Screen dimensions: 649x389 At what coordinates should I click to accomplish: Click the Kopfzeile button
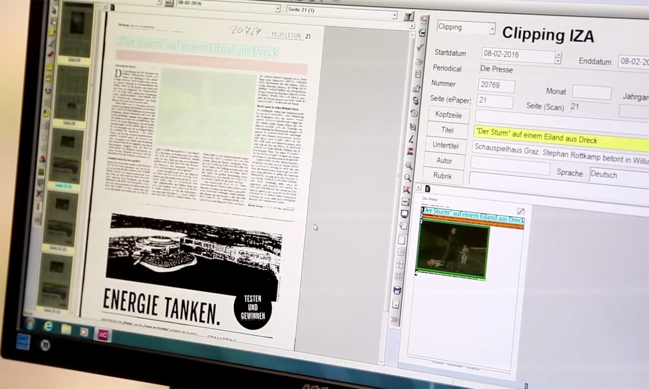click(448, 115)
